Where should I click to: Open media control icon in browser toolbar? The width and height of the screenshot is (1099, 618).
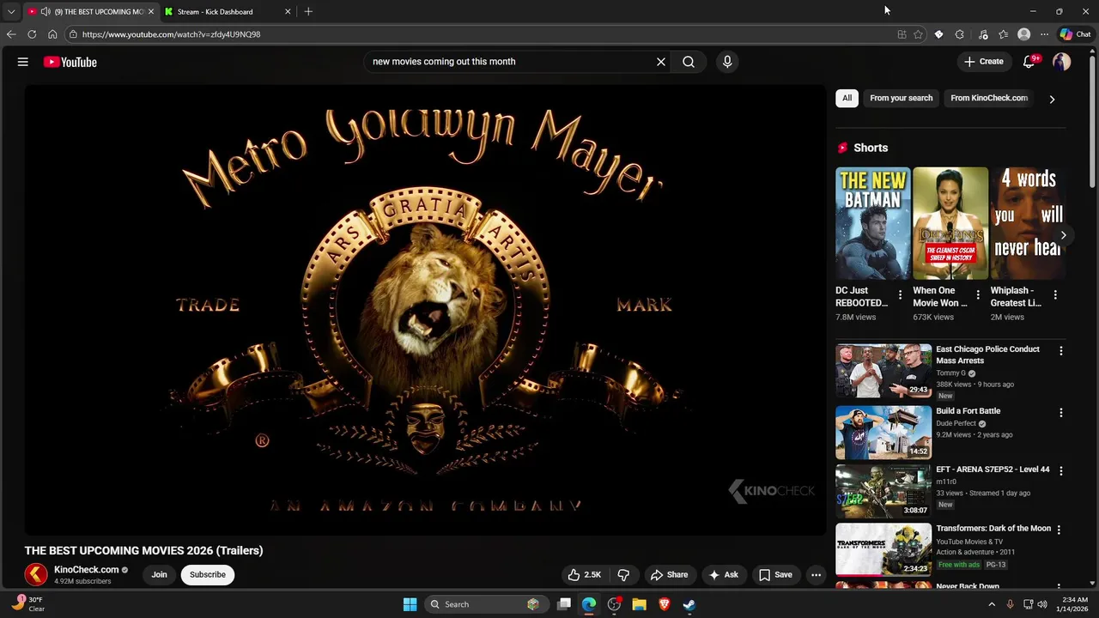pyautogui.click(x=983, y=34)
